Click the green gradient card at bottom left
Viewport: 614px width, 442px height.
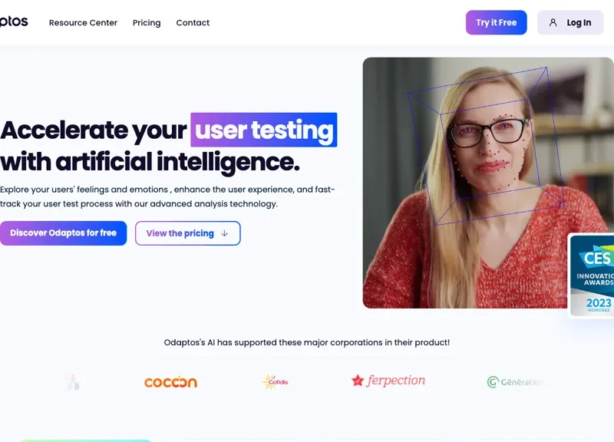coord(85,440)
